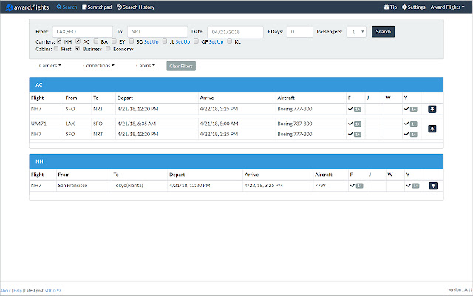Enable the BA carrier checkbox

point(96,42)
